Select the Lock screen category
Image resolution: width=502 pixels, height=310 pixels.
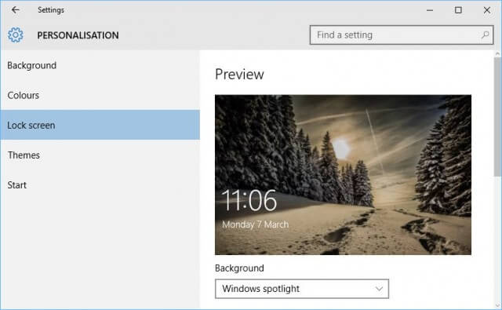(x=100, y=125)
